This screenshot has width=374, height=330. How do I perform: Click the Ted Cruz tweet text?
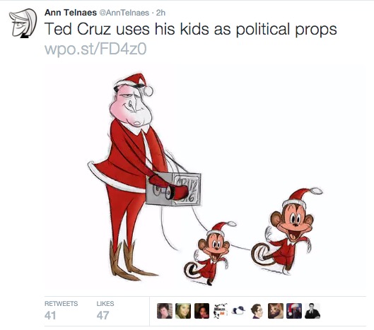tap(190, 29)
